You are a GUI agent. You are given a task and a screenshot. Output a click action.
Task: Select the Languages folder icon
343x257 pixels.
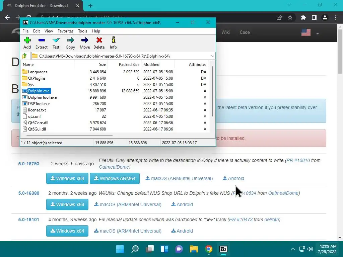pyautogui.click(x=25, y=72)
